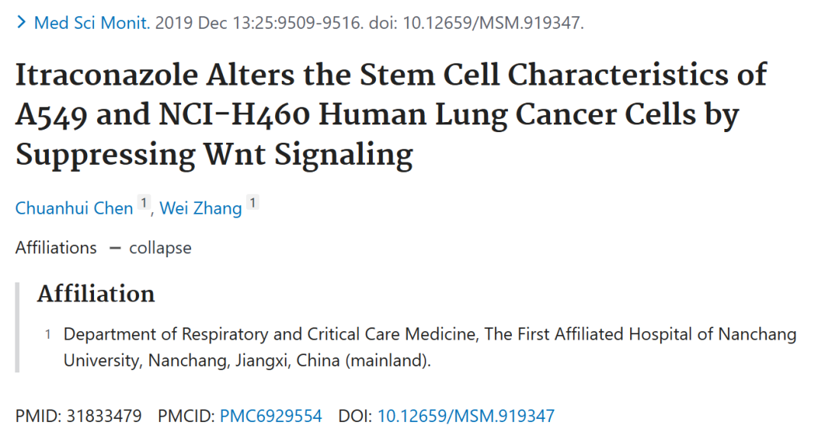
Task: Click superscript 1 next to Chuanhui Chen
Action: coord(144,203)
